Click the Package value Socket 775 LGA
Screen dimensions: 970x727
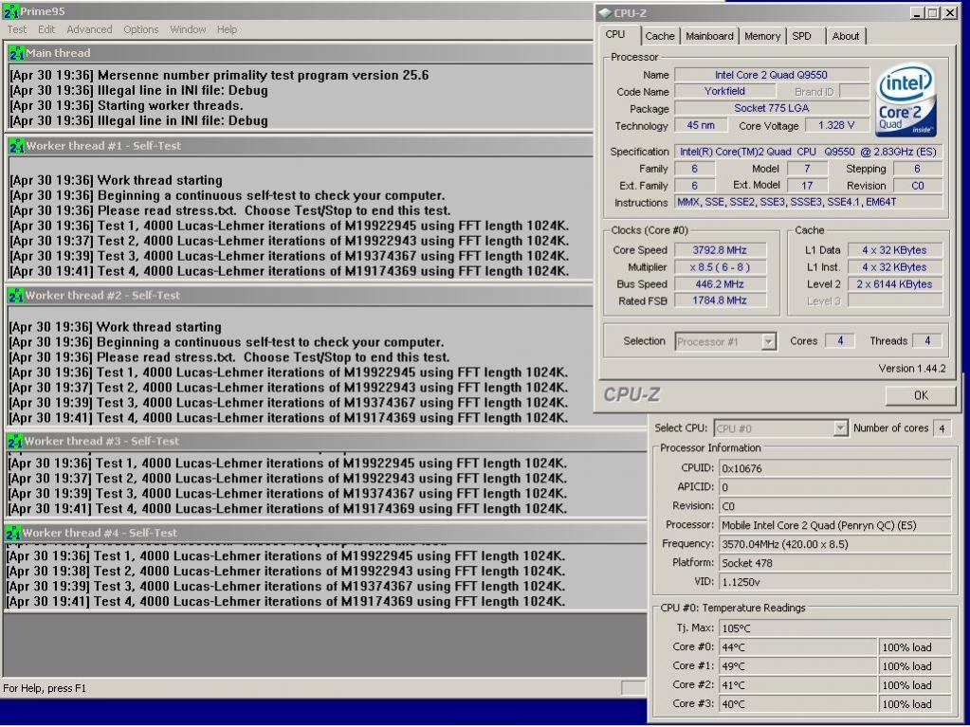click(772, 108)
